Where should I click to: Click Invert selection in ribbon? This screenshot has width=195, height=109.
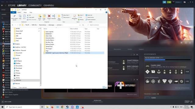pyautogui.click(x=90, y=19)
